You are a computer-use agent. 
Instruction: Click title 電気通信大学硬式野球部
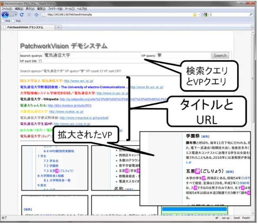pos(40,118)
